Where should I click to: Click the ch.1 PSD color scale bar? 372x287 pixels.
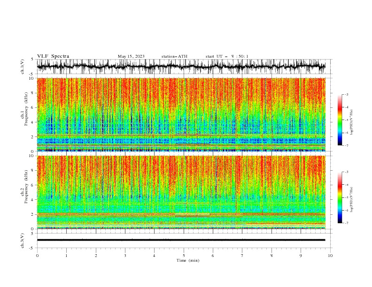point(340,120)
